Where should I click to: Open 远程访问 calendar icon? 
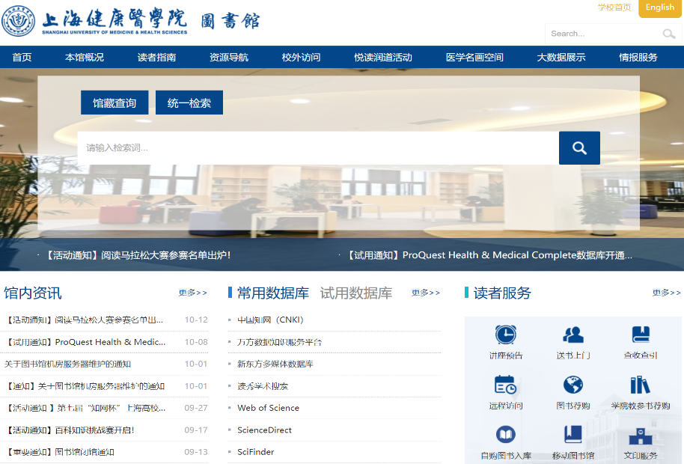(506, 385)
